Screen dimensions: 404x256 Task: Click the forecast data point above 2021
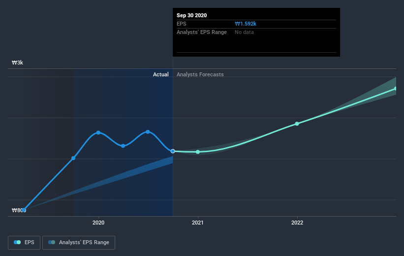[198, 152]
